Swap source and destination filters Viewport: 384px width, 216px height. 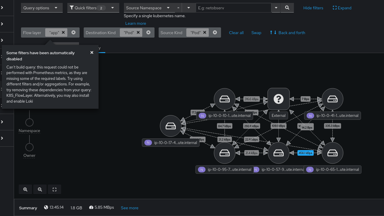pyautogui.click(x=256, y=33)
